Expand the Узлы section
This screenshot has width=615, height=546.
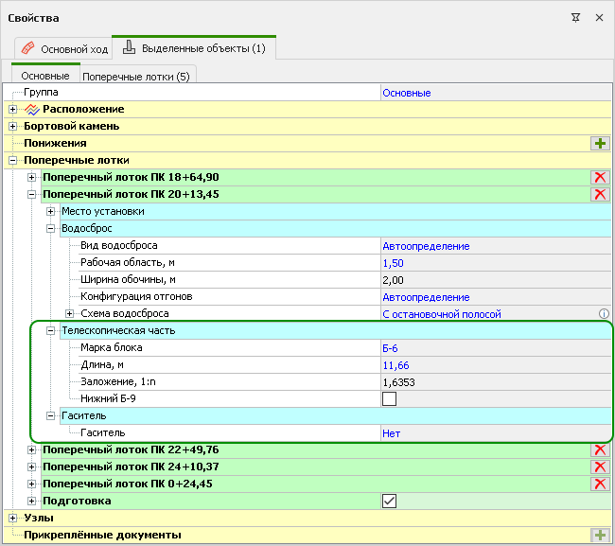pyautogui.click(x=12, y=518)
